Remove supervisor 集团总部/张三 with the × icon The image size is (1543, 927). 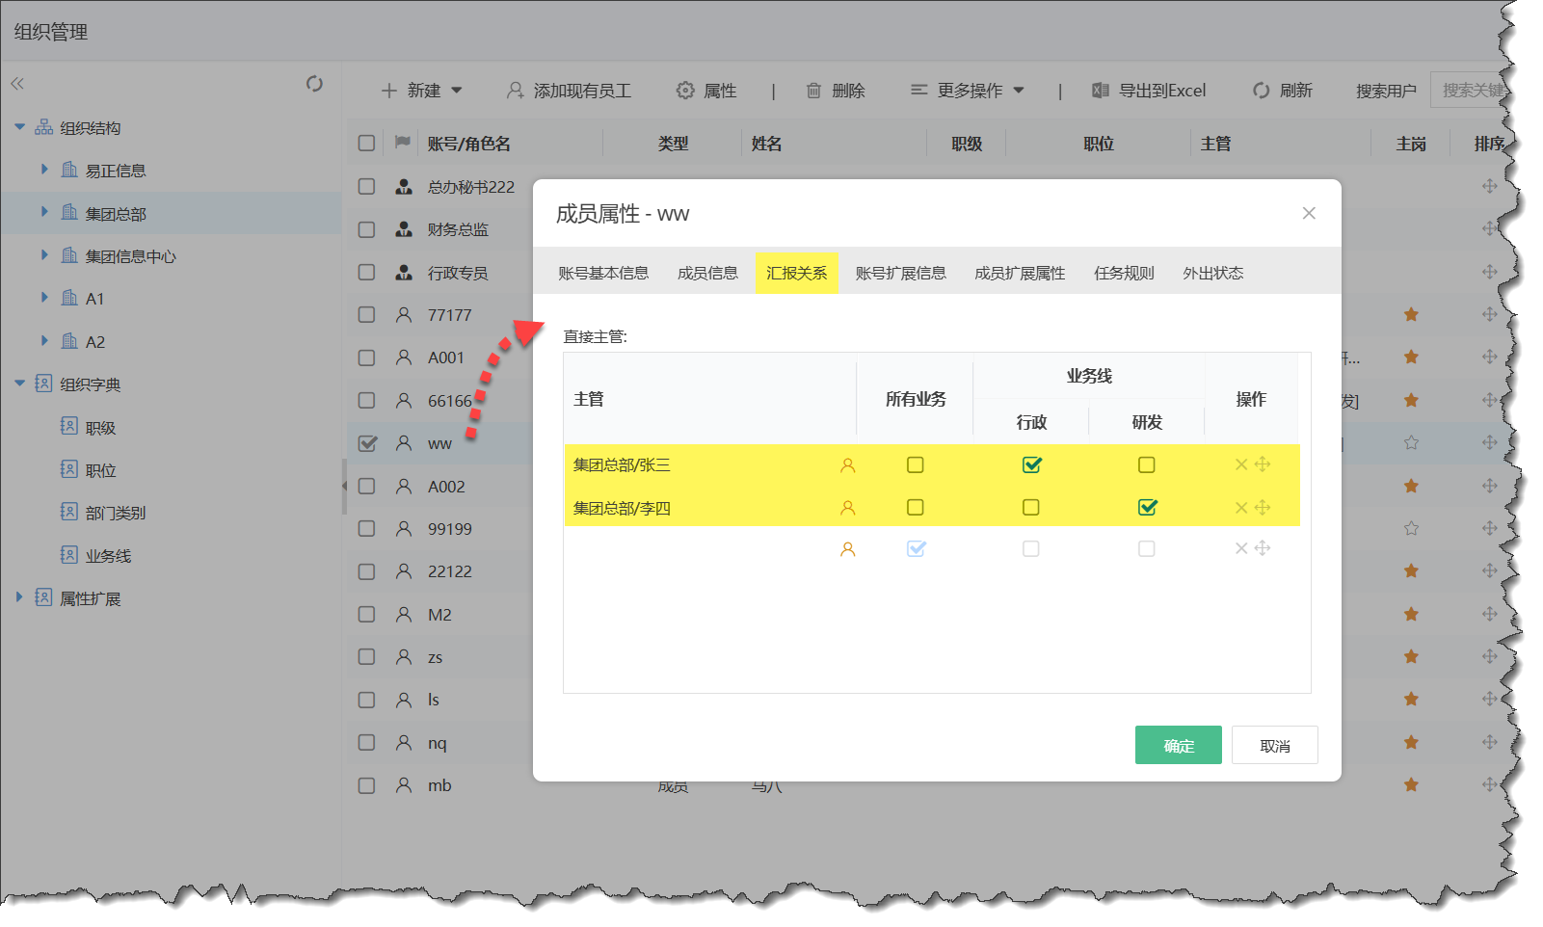pos(1240,464)
